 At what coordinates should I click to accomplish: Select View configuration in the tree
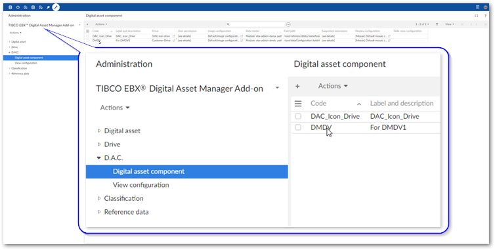(26, 63)
